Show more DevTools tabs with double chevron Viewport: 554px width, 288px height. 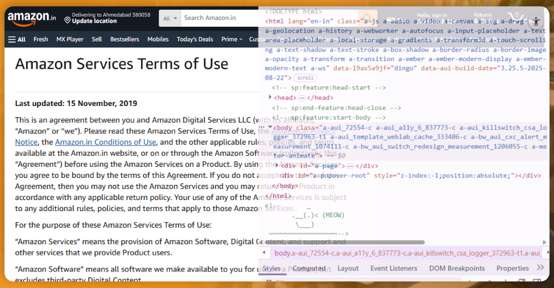pyautogui.click(x=541, y=268)
